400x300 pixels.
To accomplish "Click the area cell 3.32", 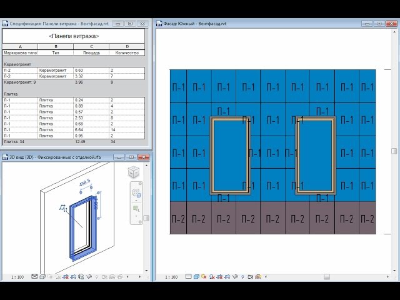I will pos(91,76).
